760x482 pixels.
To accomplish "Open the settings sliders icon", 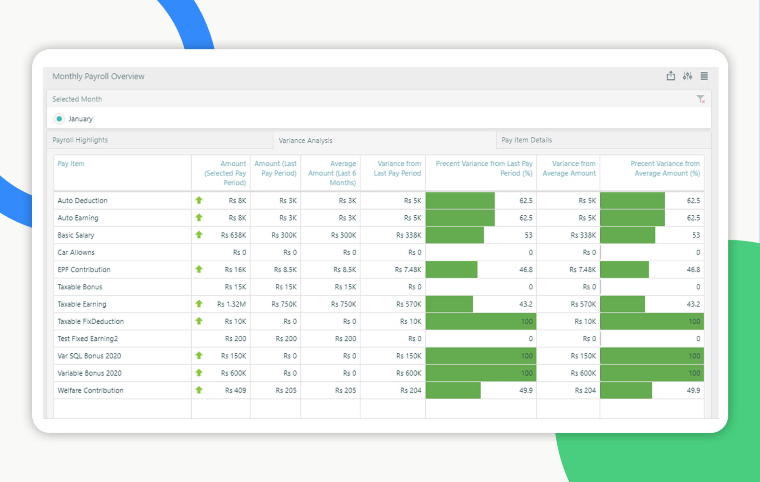I will point(688,76).
